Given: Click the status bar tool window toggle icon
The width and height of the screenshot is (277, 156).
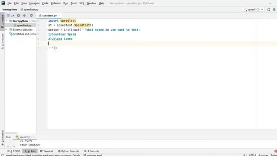Looking at the screenshot, I should click(3, 155).
